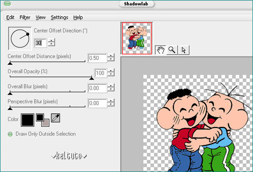Viewport: 253px width, 172px height.
Task: Open the Help menu
Action: pos(78,17)
